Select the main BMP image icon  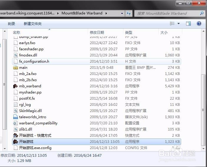click(16, 68)
